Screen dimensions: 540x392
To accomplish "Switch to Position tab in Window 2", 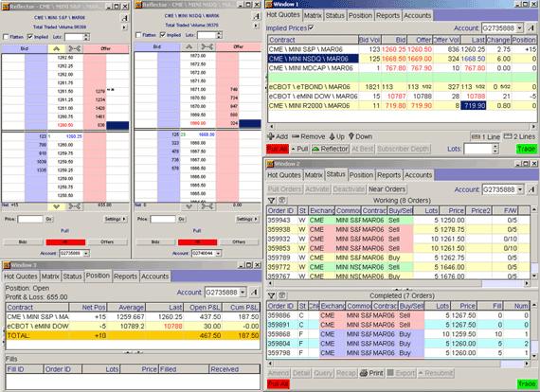I will click(361, 175).
